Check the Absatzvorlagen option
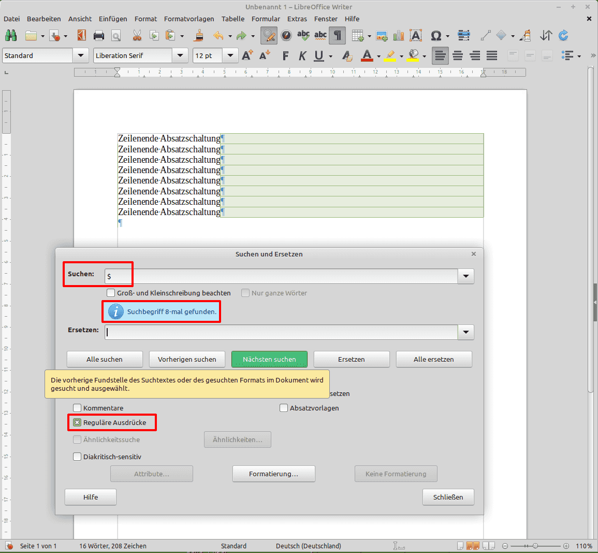Screen dimensions: 598x553 [283, 408]
